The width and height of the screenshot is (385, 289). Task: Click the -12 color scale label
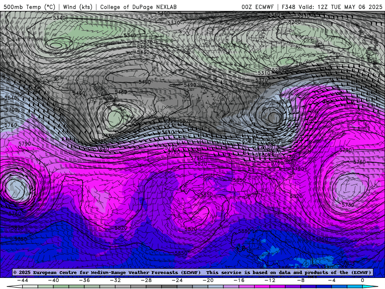point(270,280)
